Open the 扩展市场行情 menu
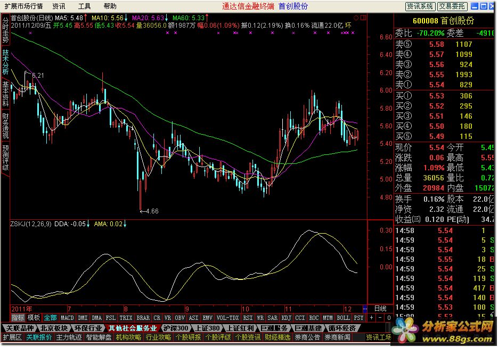Viewport: 498px width, 347px height. [x=23, y=6]
